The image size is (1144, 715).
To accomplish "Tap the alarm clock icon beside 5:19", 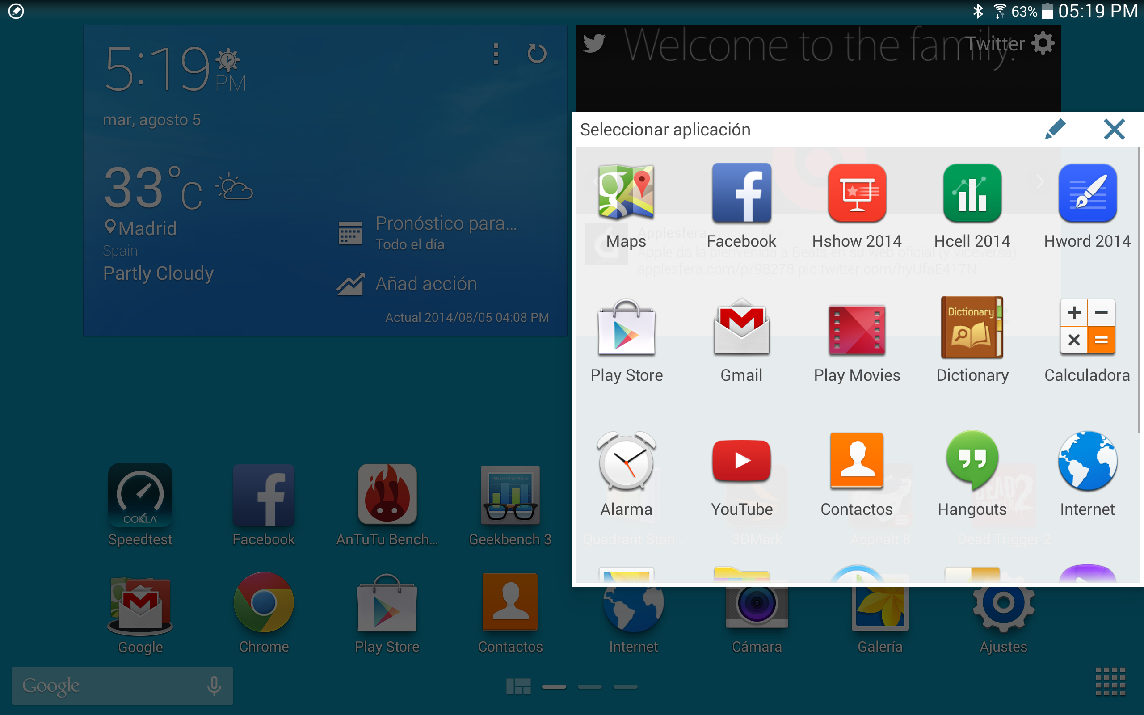I will 228,60.
